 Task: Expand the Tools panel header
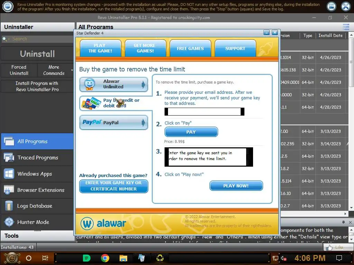pyautogui.click(x=37, y=236)
